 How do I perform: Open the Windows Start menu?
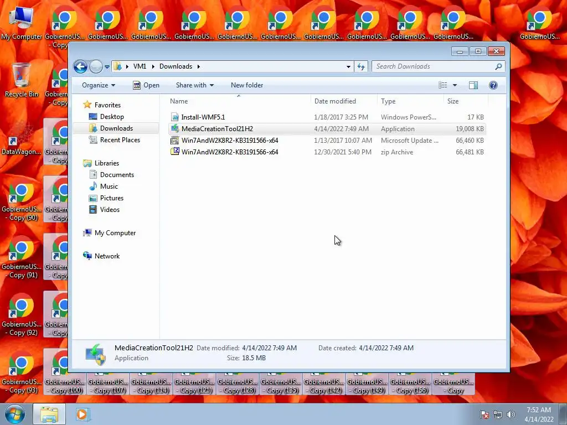[x=14, y=414]
